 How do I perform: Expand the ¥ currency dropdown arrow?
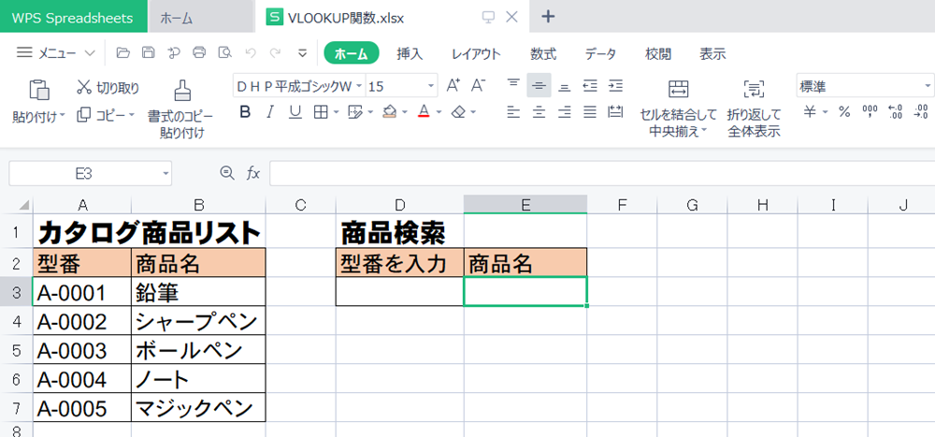(x=826, y=111)
